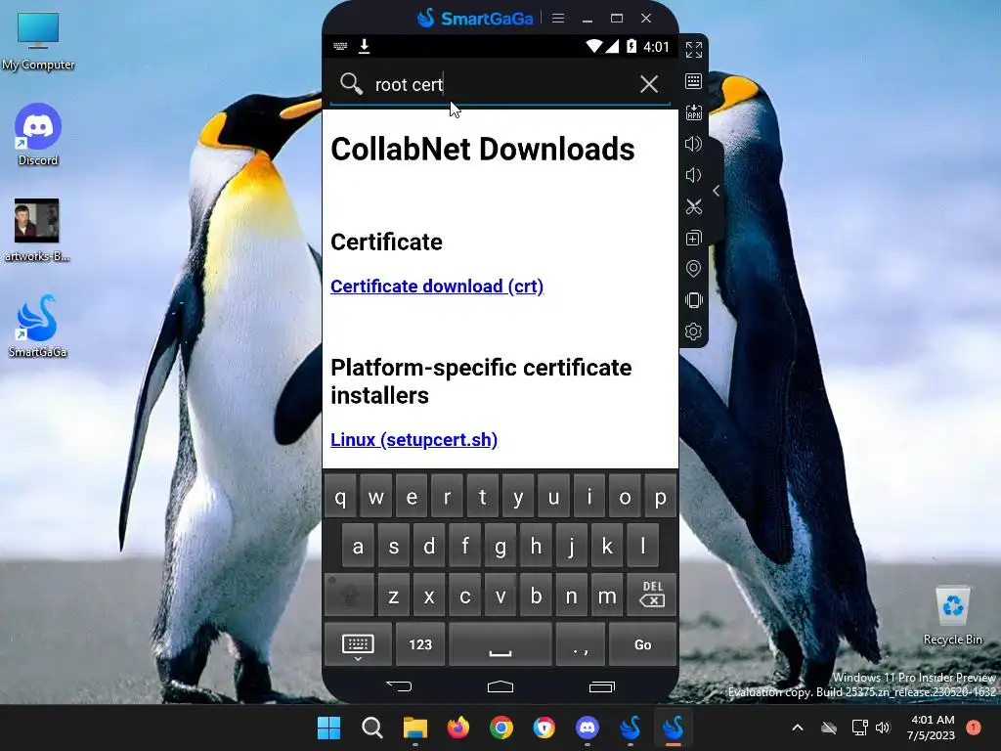Open Windows Start menu
This screenshot has width=1001, height=751.
click(x=329, y=728)
